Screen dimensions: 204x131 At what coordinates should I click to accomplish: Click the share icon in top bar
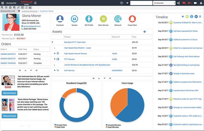pos(178,3)
